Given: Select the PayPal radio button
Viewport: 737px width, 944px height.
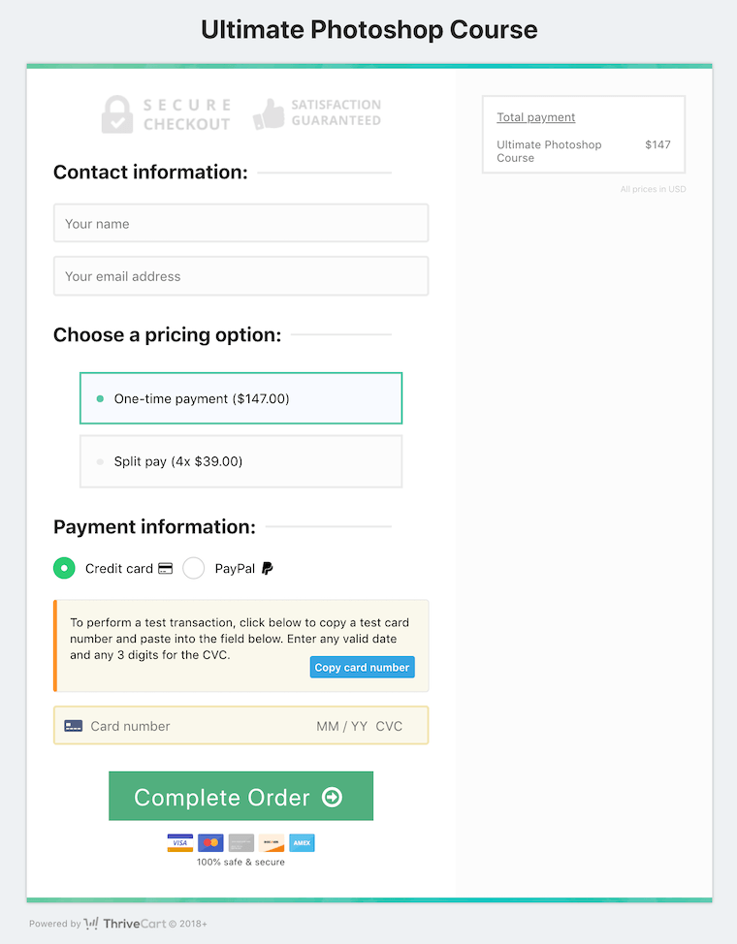Looking at the screenshot, I should pos(193,568).
